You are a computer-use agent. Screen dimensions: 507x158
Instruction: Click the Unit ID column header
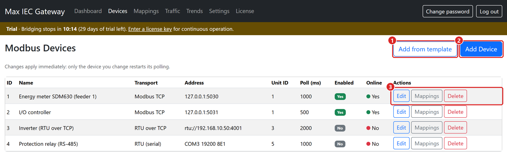(280, 83)
